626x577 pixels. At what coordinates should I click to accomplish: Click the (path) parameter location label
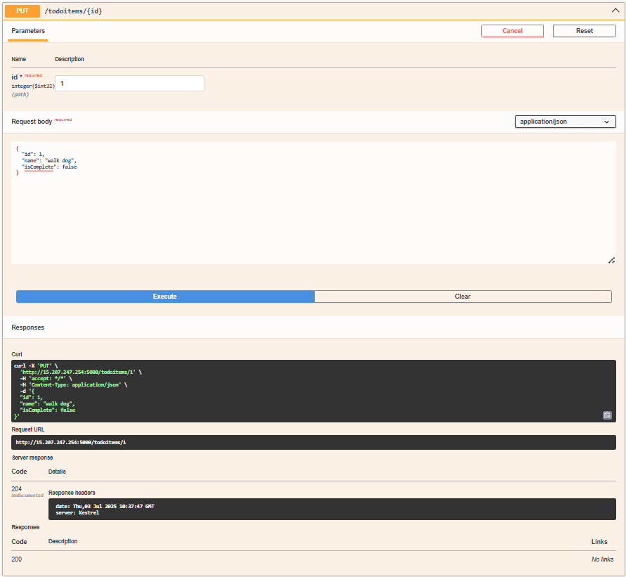(x=20, y=95)
